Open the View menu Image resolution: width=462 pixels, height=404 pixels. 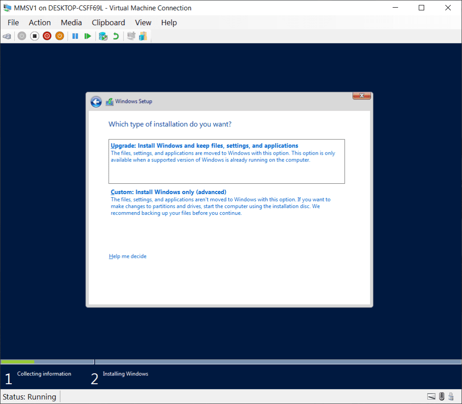pyautogui.click(x=143, y=23)
